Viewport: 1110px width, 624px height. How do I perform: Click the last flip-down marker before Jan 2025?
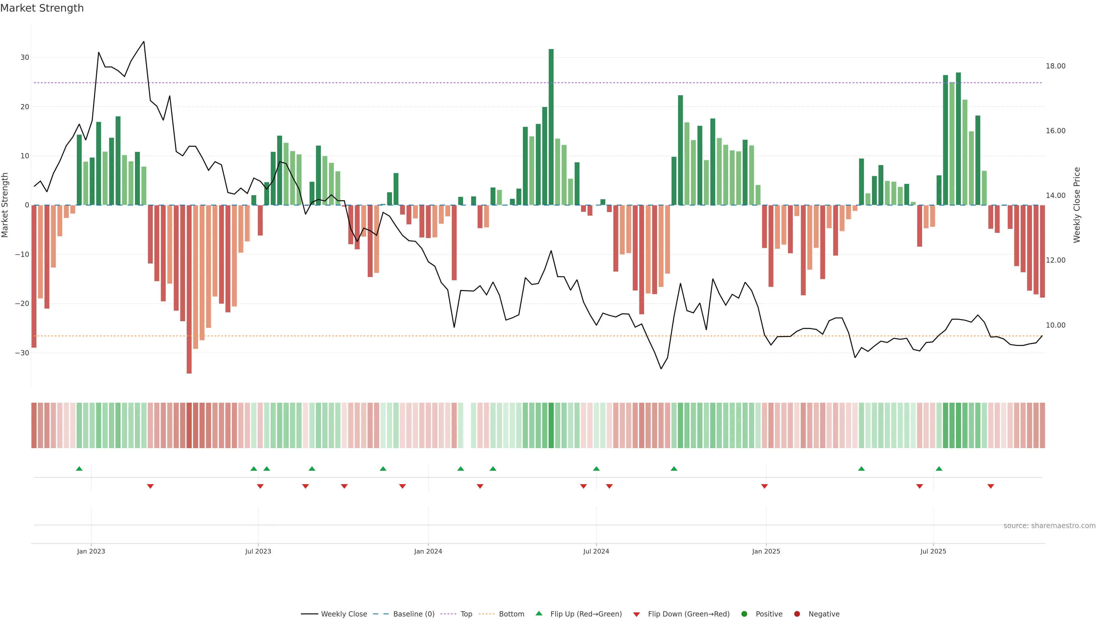(764, 486)
